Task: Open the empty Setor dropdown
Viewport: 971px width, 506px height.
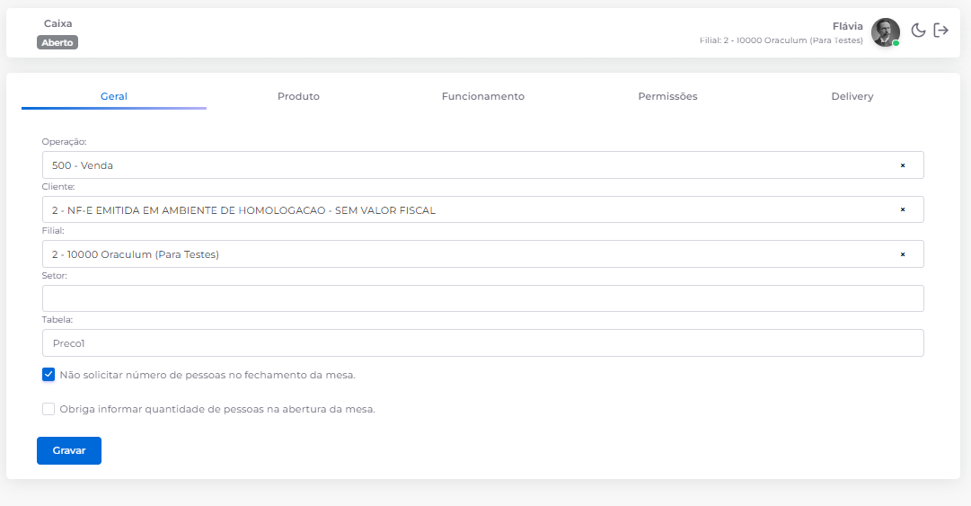Action: 483,298
